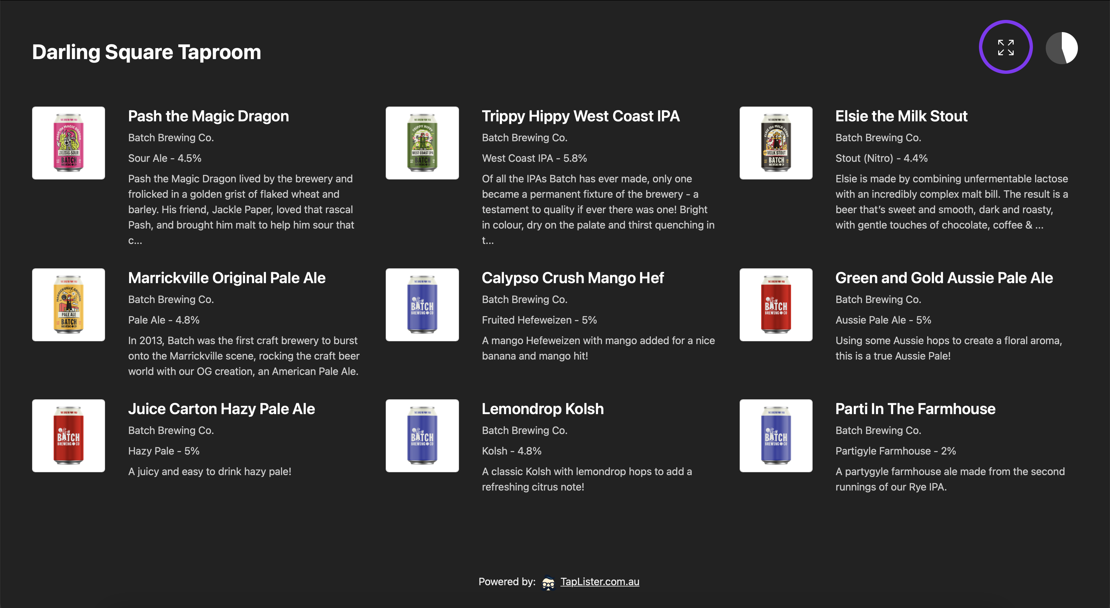Click the Trippy Hippy 'Of all the IPAs' description
Image resolution: width=1110 pixels, height=608 pixels.
(598, 210)
